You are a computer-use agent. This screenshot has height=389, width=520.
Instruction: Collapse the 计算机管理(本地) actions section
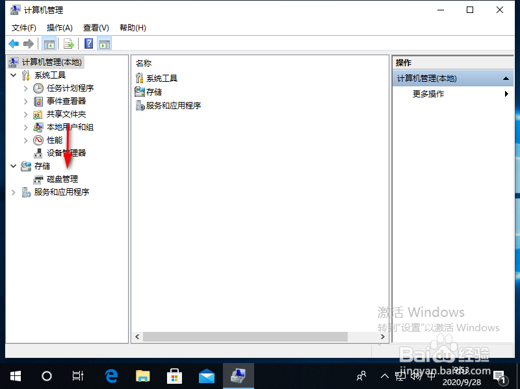pyautogui.click(x=506, y=77)
